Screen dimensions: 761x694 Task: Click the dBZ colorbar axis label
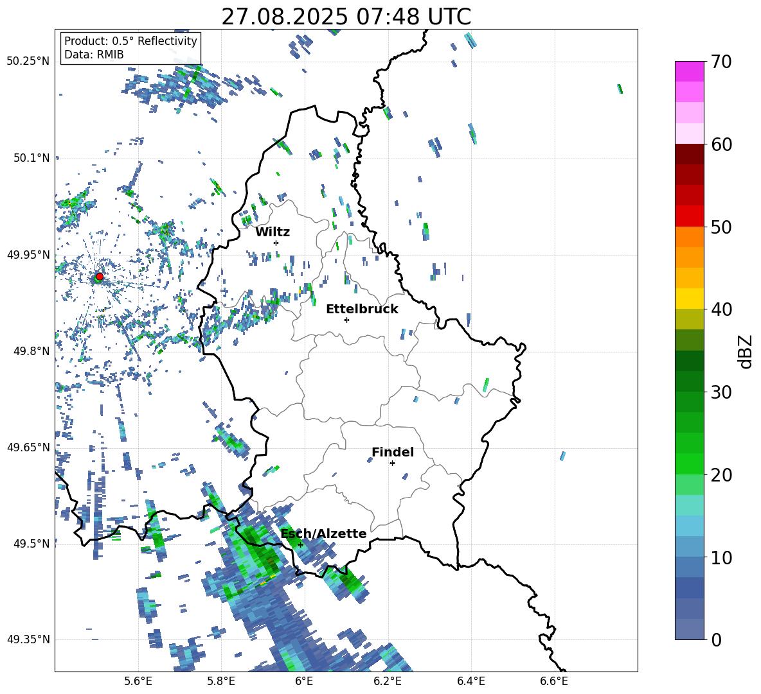(746, 351)
